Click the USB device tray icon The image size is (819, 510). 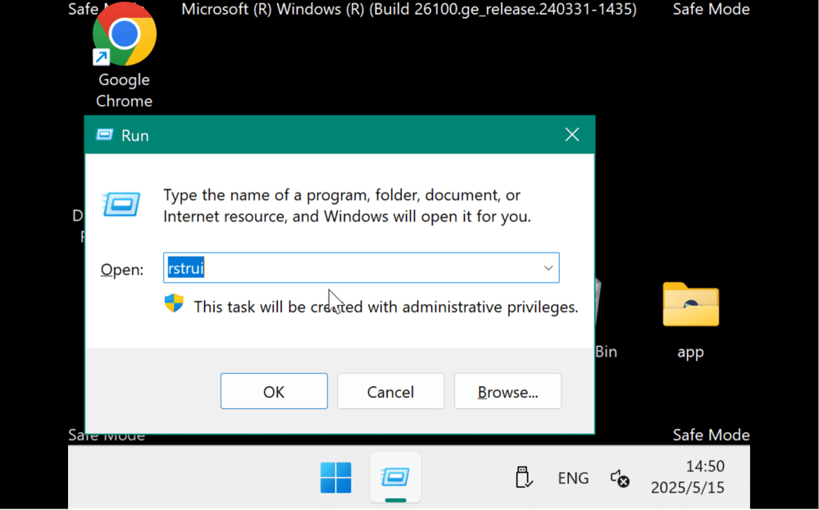pyautogui.click(x=523, y=477)
